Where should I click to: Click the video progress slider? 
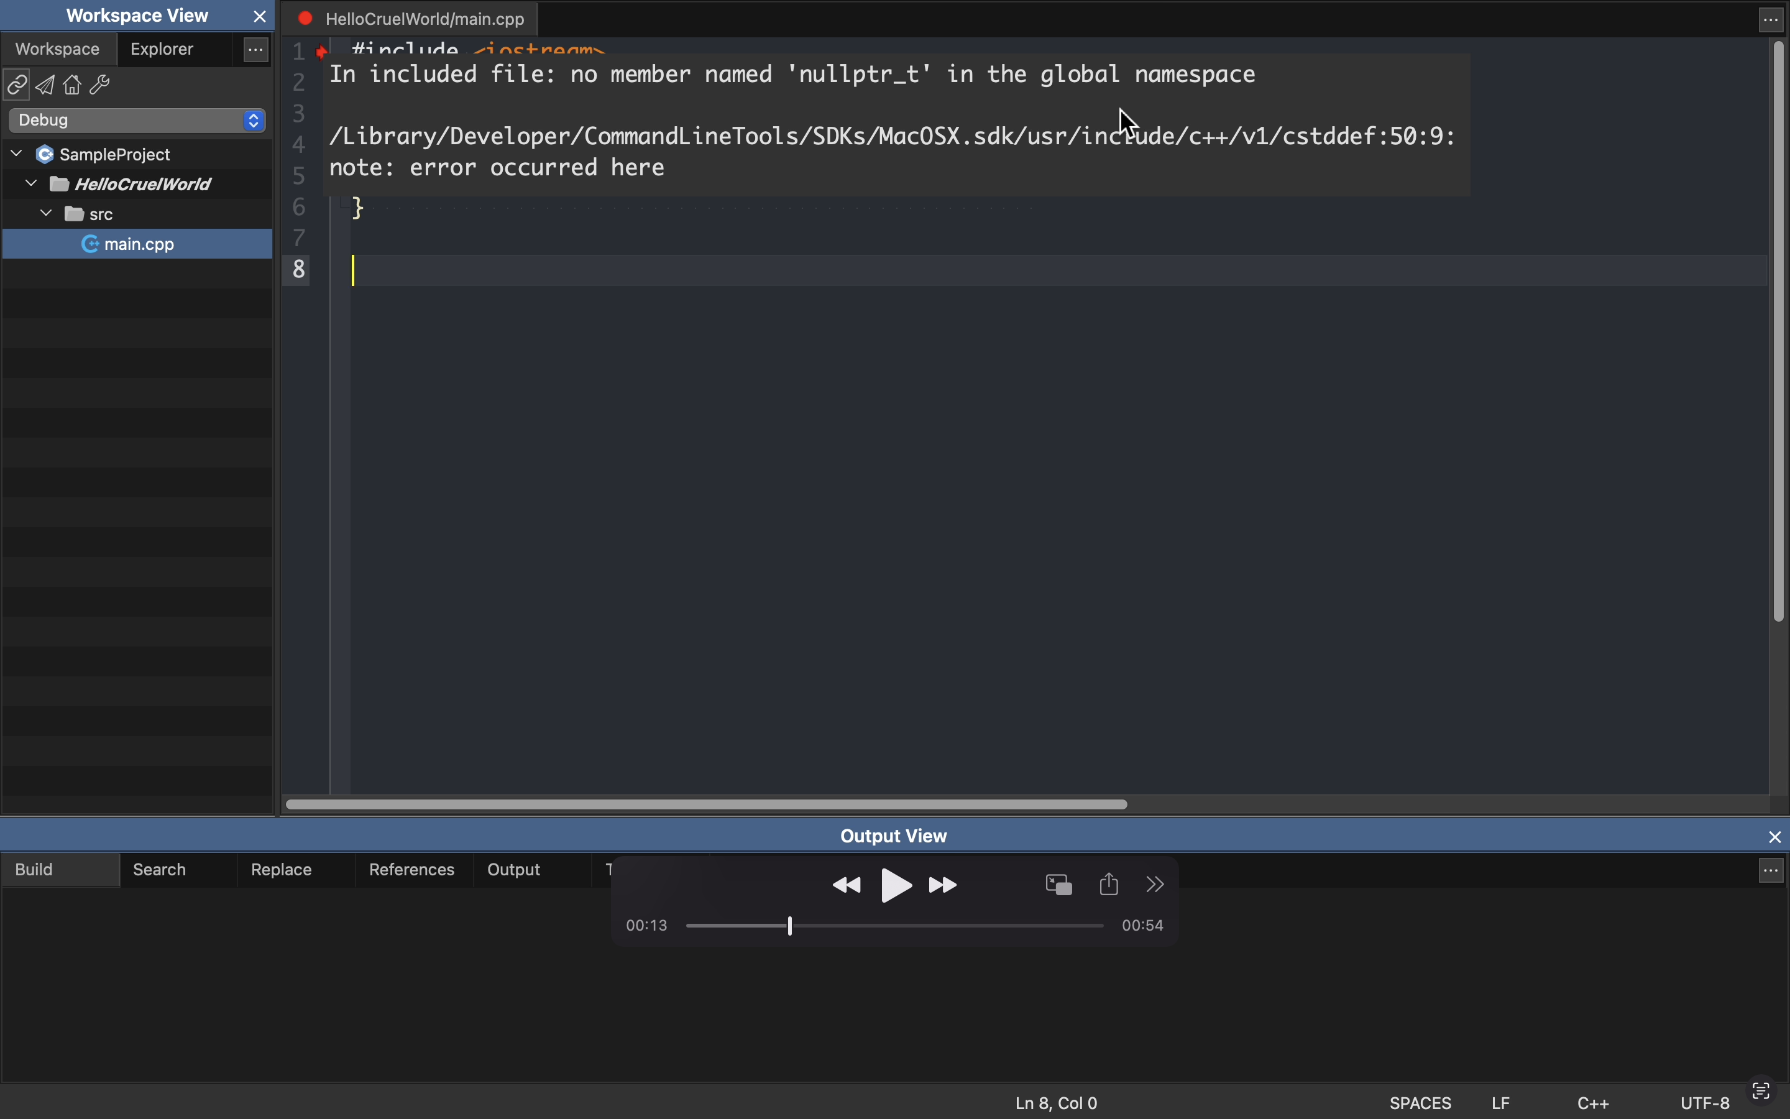coord(895,926)
